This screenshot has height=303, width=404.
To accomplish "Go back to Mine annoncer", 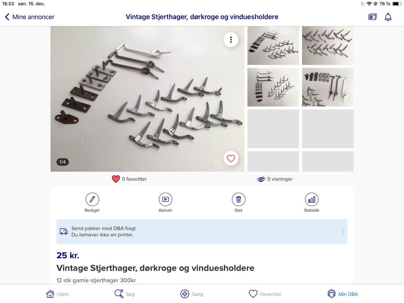I will 29,17.
